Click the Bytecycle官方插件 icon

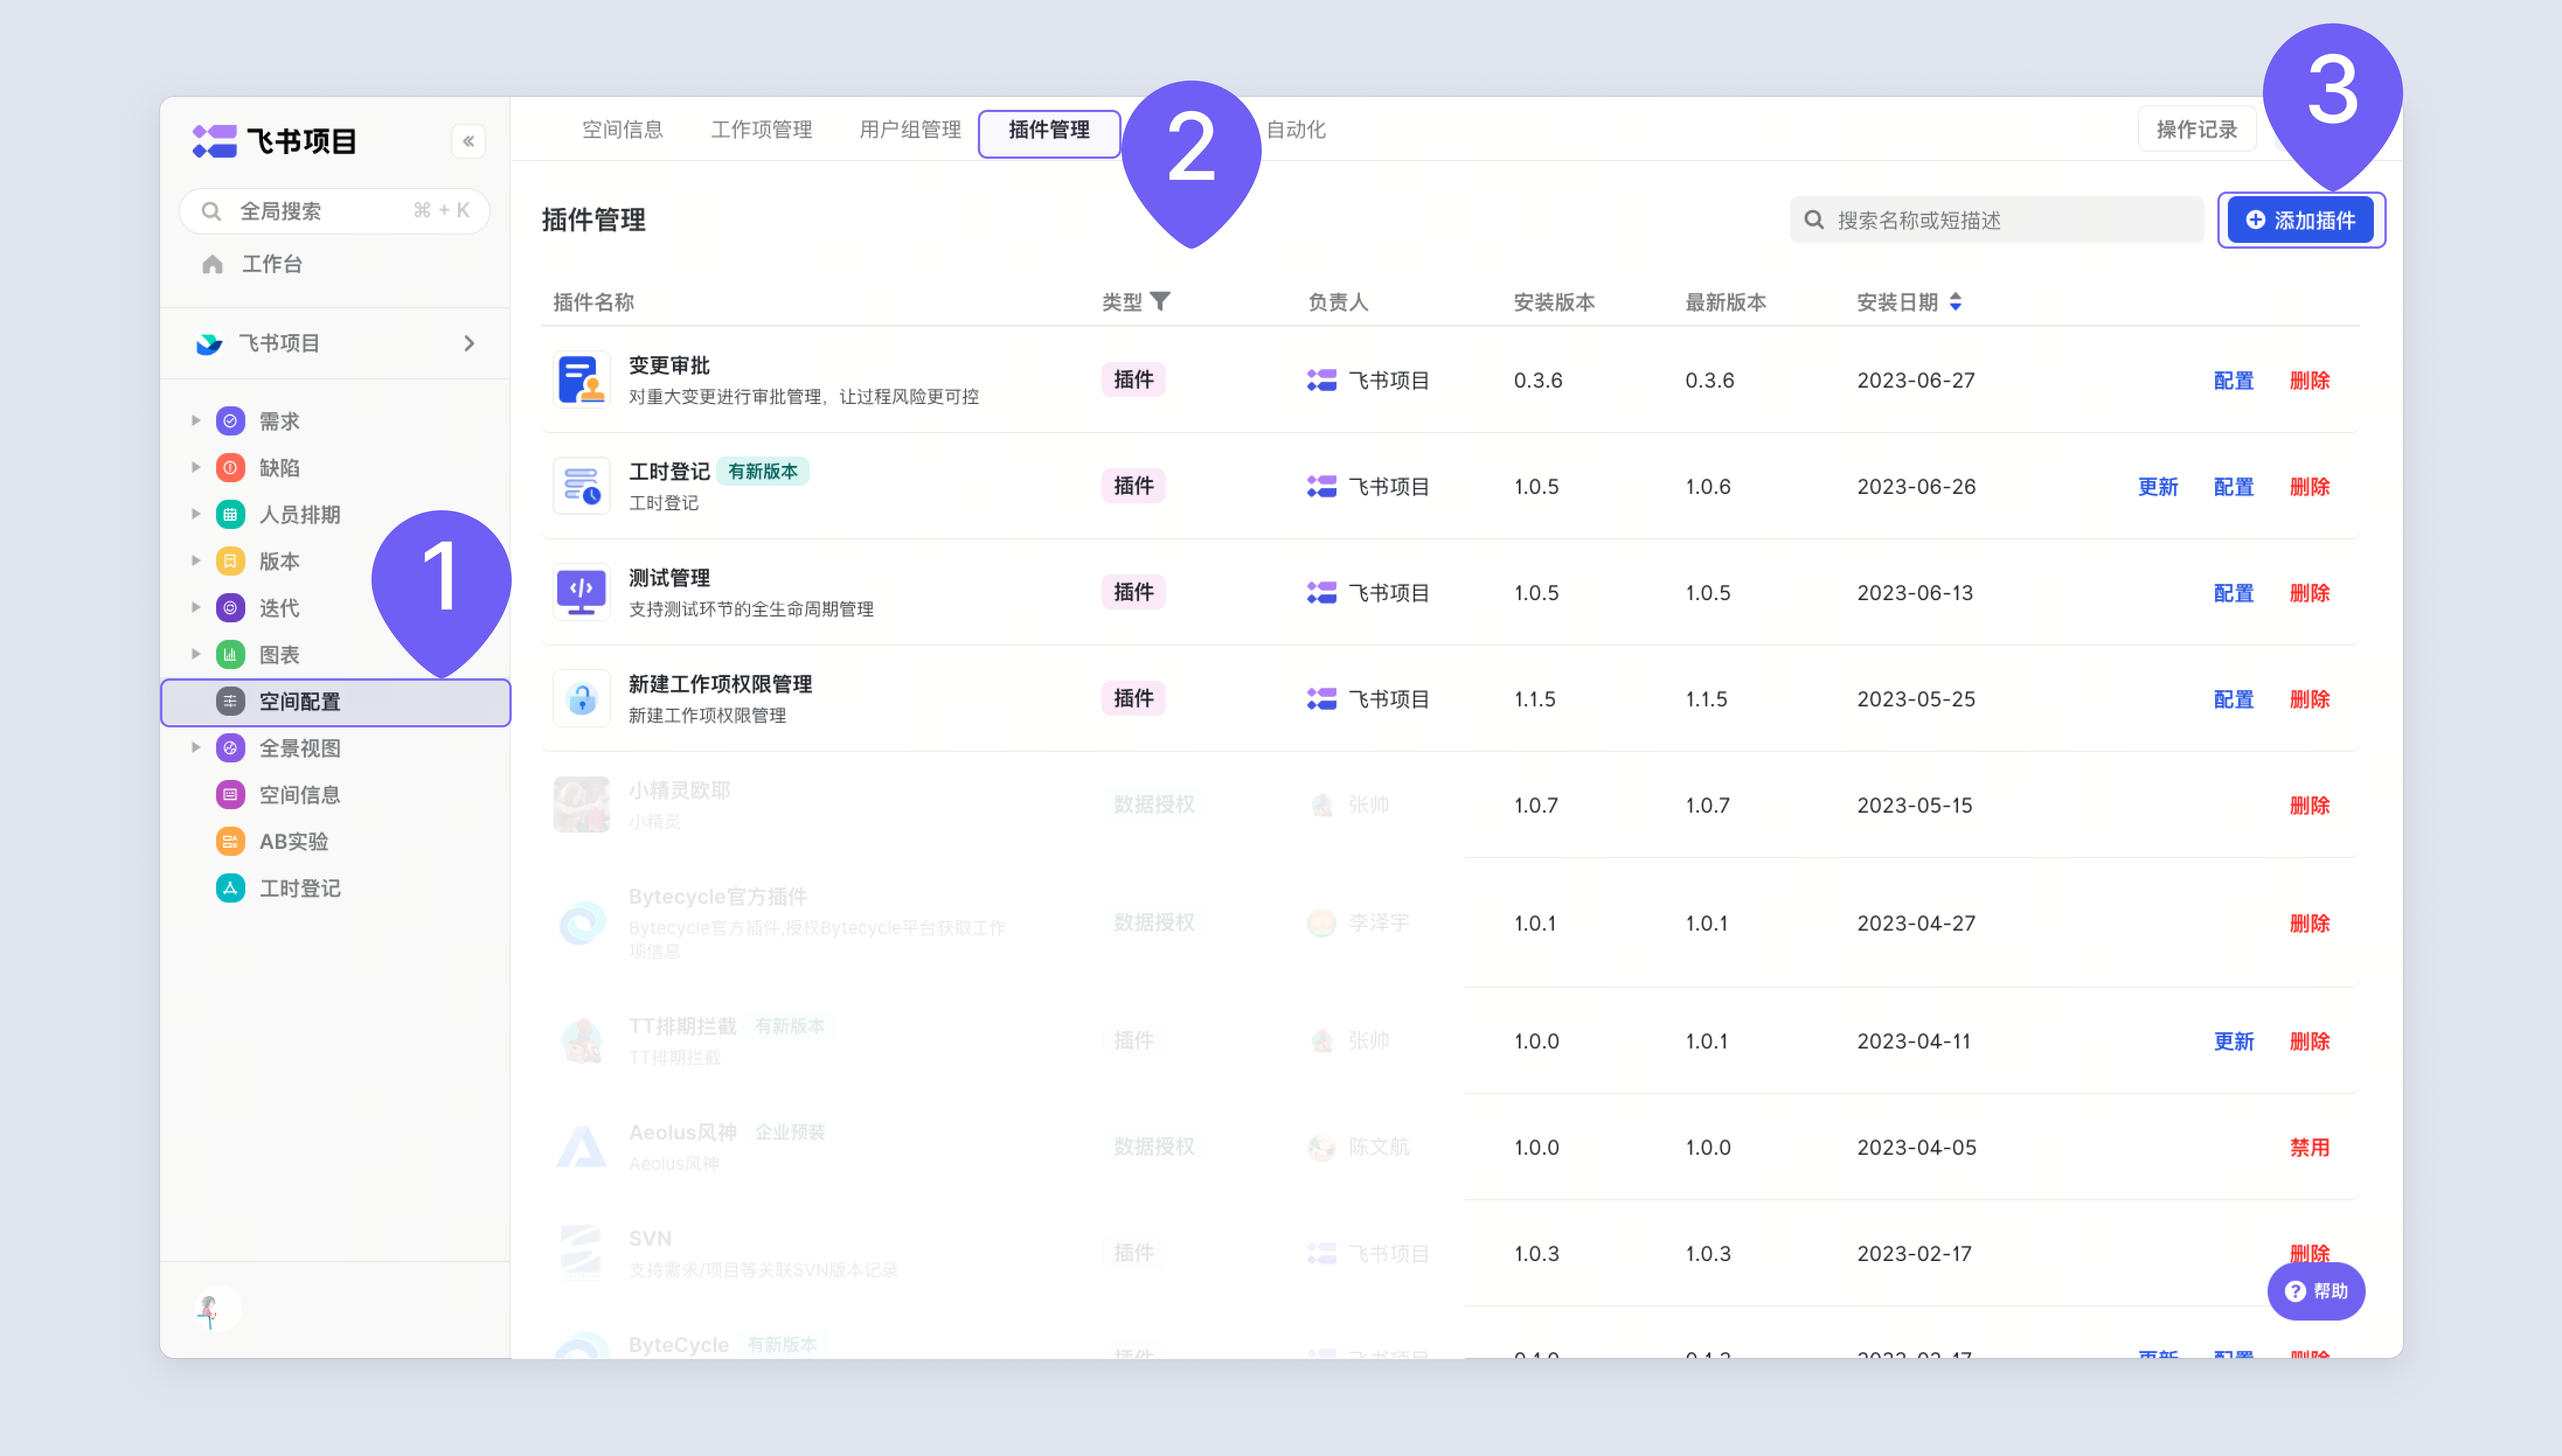[x=581, y=922]
